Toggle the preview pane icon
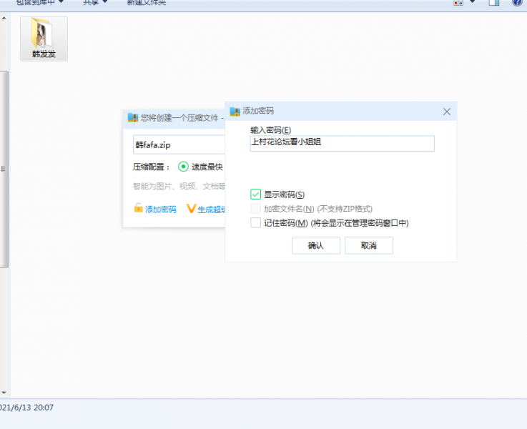The height and width of the screenshot is (429, 527). coord(493,2)
